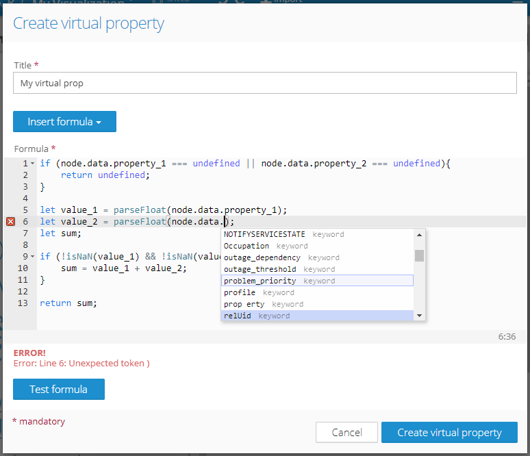Click into the Title input field
Screen dimensions: 530x456
tap(264, 83)
